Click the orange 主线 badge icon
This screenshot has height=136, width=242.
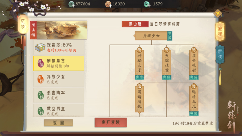point(41,79)
